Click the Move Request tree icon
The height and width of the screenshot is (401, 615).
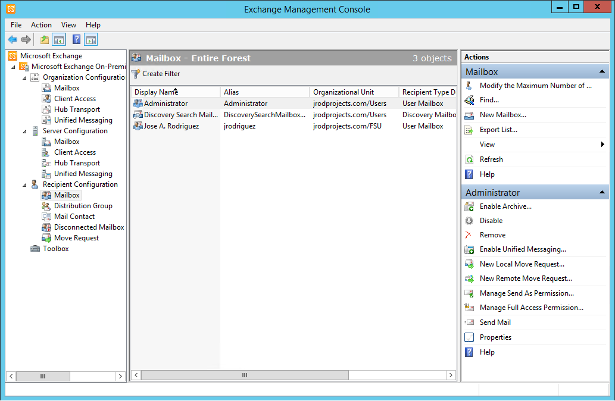46,238
